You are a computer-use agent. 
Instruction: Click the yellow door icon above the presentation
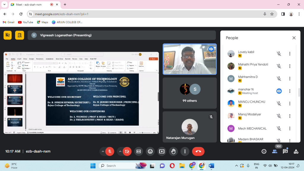pos(20,35)
